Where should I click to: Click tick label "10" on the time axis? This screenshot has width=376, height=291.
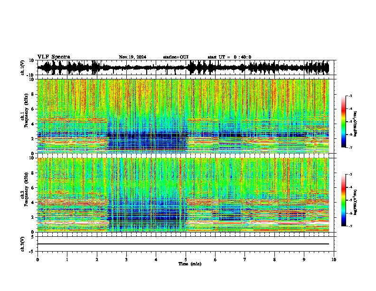pos(334,260)
